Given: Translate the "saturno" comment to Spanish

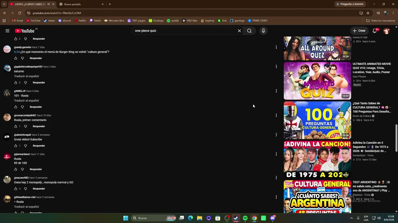Looking at the screenshot, I should [26, 76].
